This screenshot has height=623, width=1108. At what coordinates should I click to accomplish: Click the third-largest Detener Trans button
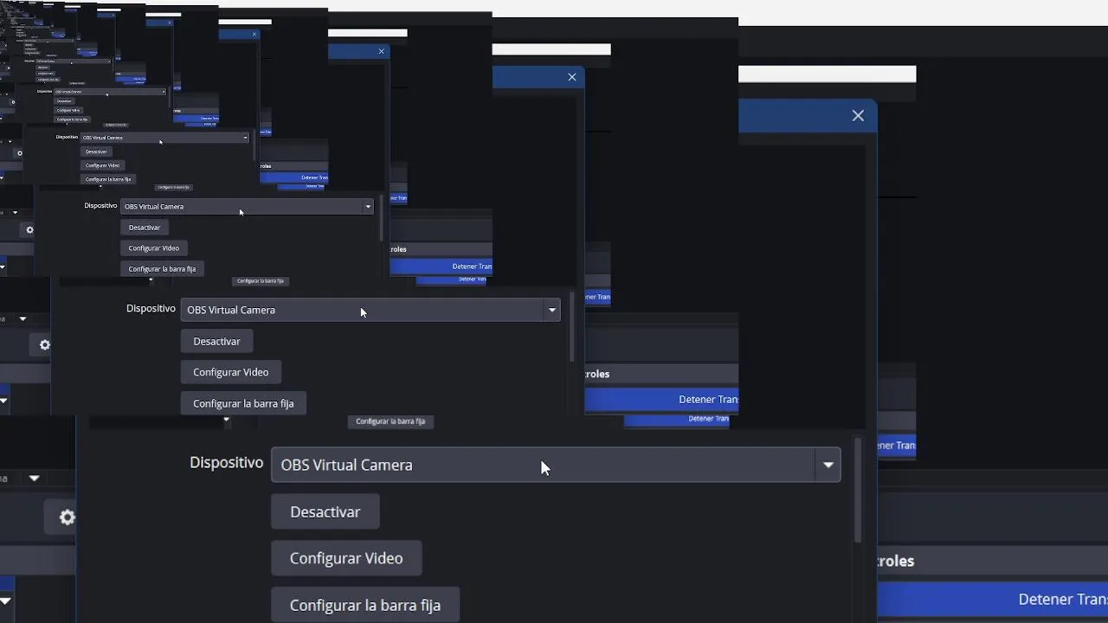click(x=441, y=267)
